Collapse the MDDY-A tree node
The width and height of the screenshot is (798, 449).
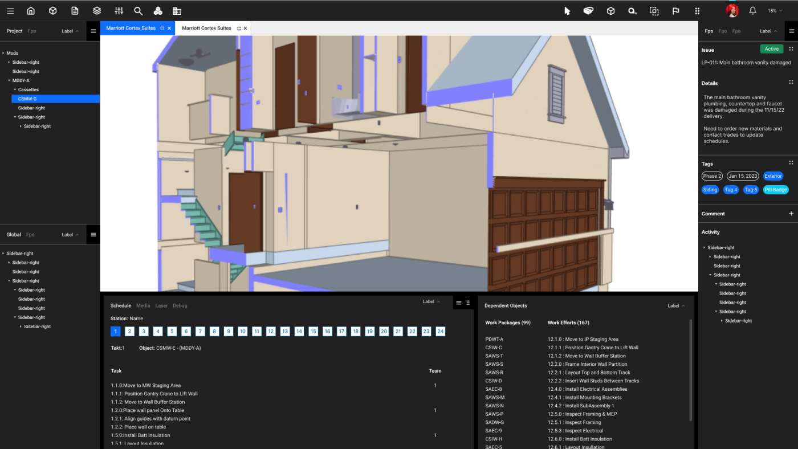click(9, 80)
